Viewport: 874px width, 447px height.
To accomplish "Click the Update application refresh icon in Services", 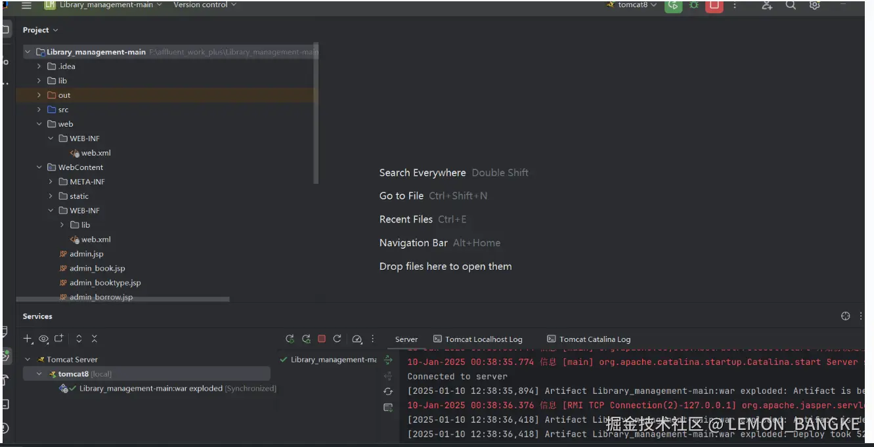I will (338, 339).
